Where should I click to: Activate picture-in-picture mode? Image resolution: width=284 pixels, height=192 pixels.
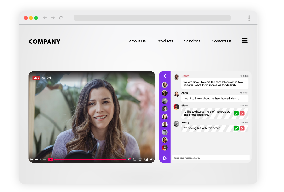(x=146, y=159)
